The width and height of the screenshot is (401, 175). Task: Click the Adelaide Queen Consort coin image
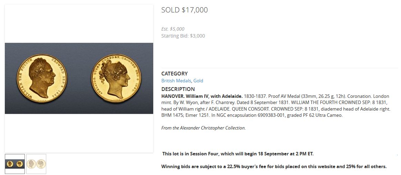click(x=116, y=78)
